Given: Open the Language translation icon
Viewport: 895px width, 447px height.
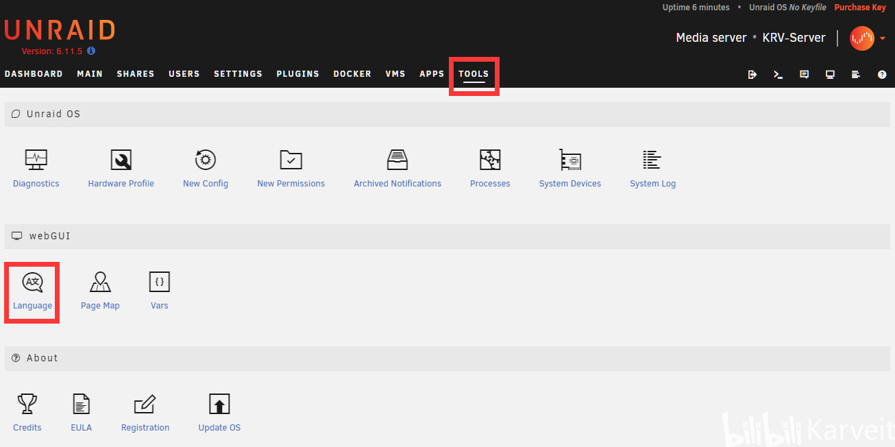Looking at the screenshot, I should [x=33, y=282].
